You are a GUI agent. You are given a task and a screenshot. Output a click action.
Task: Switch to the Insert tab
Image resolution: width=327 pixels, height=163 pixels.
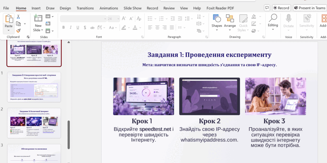[36, 8]
